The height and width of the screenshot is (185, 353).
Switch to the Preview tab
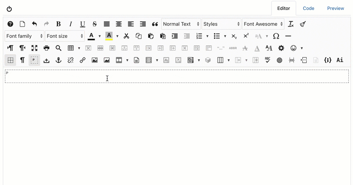(x=335, y=8)
